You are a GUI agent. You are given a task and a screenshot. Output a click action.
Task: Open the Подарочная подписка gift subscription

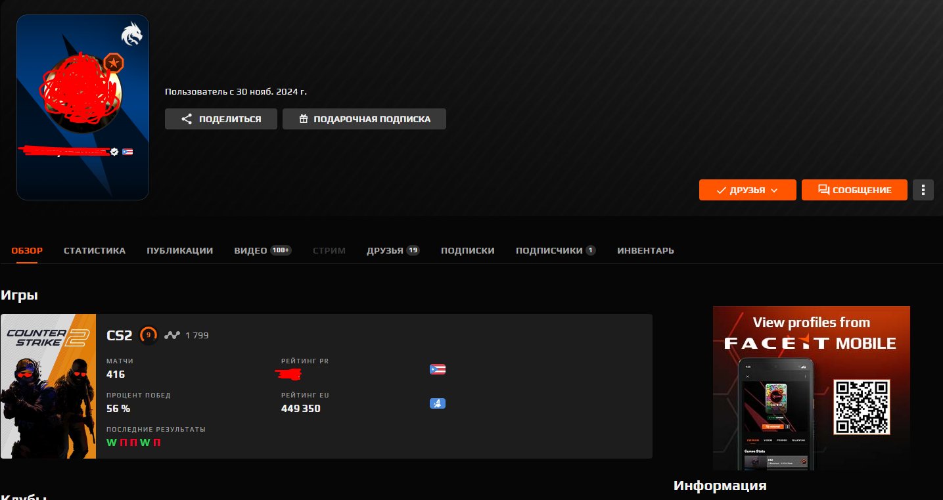[x=364, y=119]
